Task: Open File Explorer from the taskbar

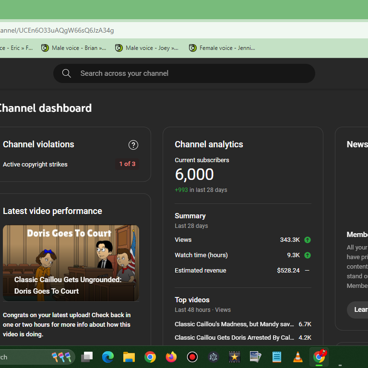Action: pos(129,357)
